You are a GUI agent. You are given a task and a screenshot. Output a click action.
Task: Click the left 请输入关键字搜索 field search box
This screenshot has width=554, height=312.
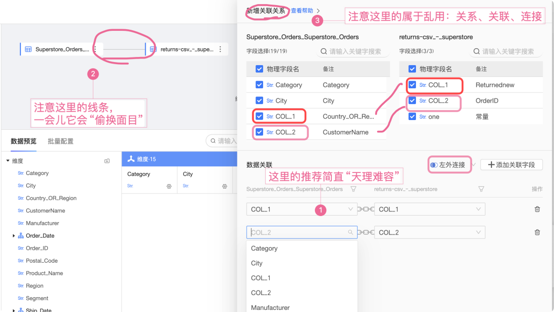click(x=353, y=51)
